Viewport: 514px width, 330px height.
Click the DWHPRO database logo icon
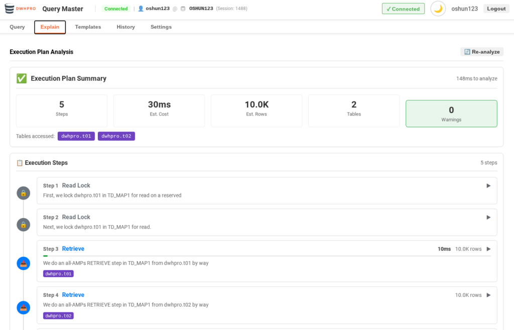[x=10, y=9]
